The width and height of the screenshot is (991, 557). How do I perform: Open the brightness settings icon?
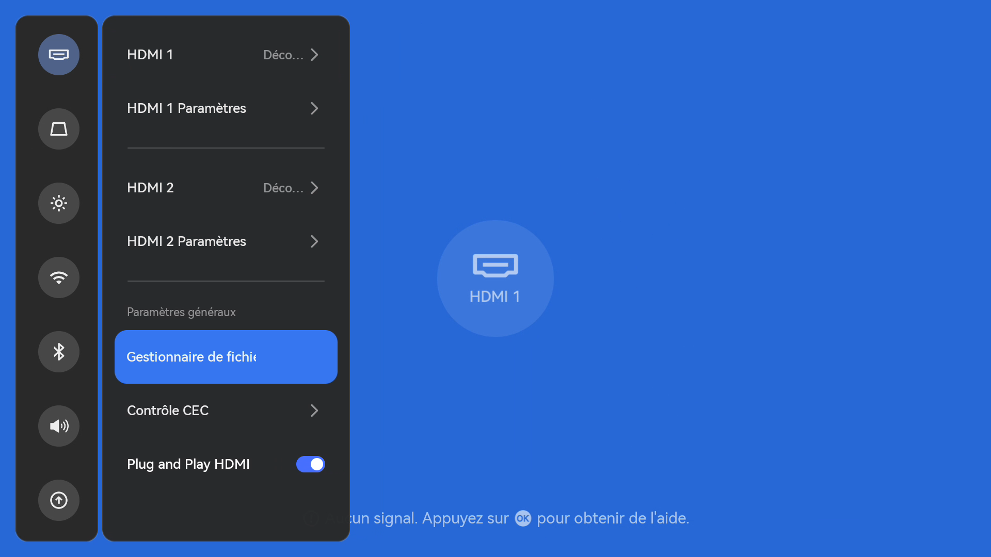59,203
